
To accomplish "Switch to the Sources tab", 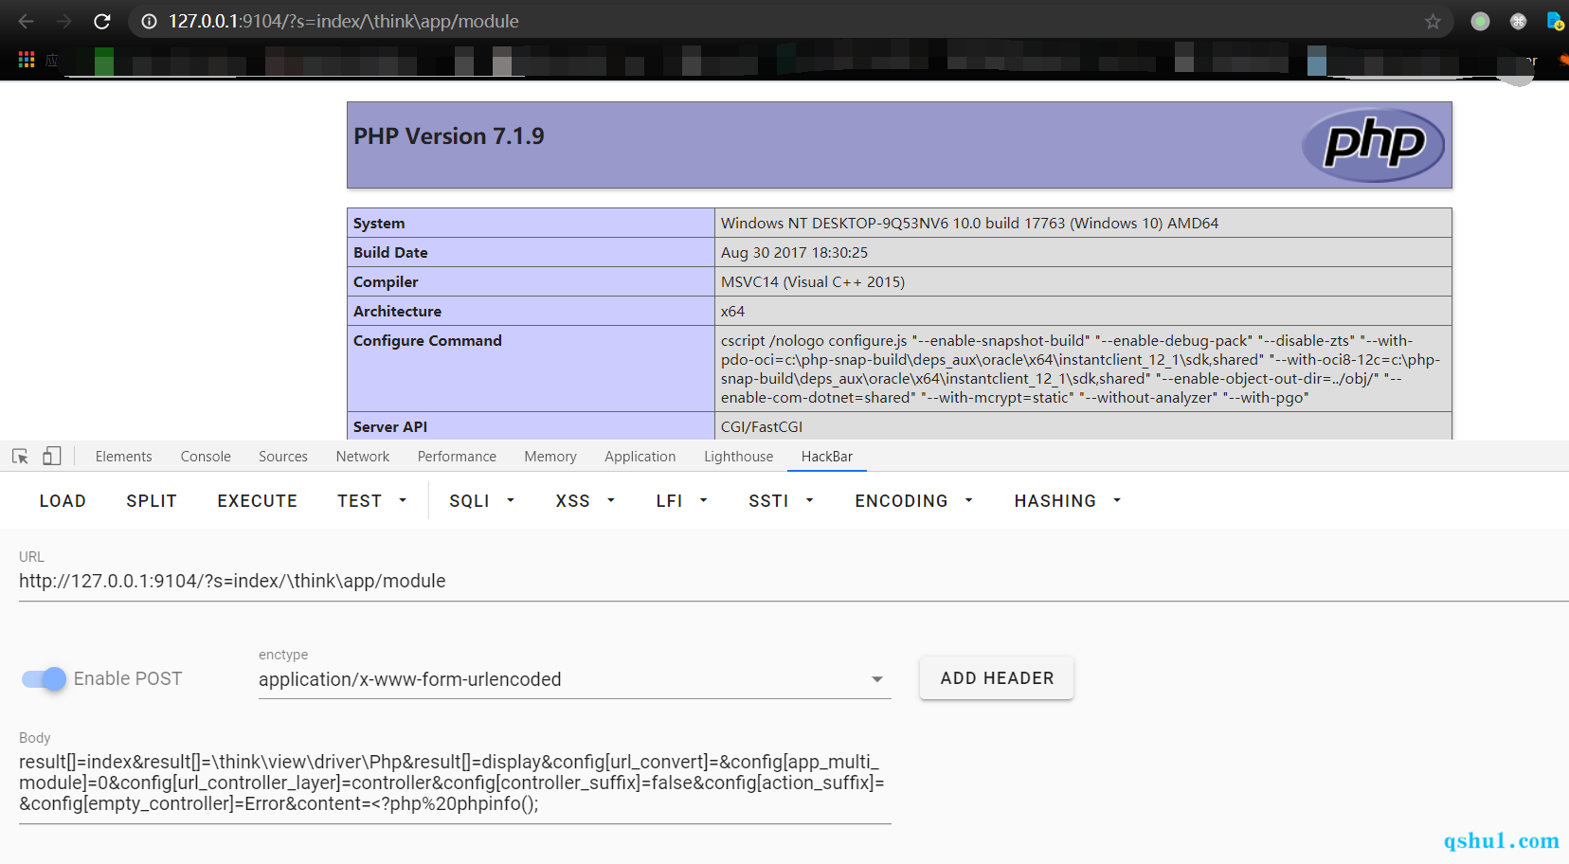I will coord(283,457).
